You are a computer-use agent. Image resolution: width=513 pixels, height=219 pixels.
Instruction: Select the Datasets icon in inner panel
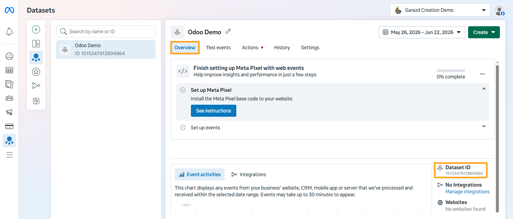point(36,58)
